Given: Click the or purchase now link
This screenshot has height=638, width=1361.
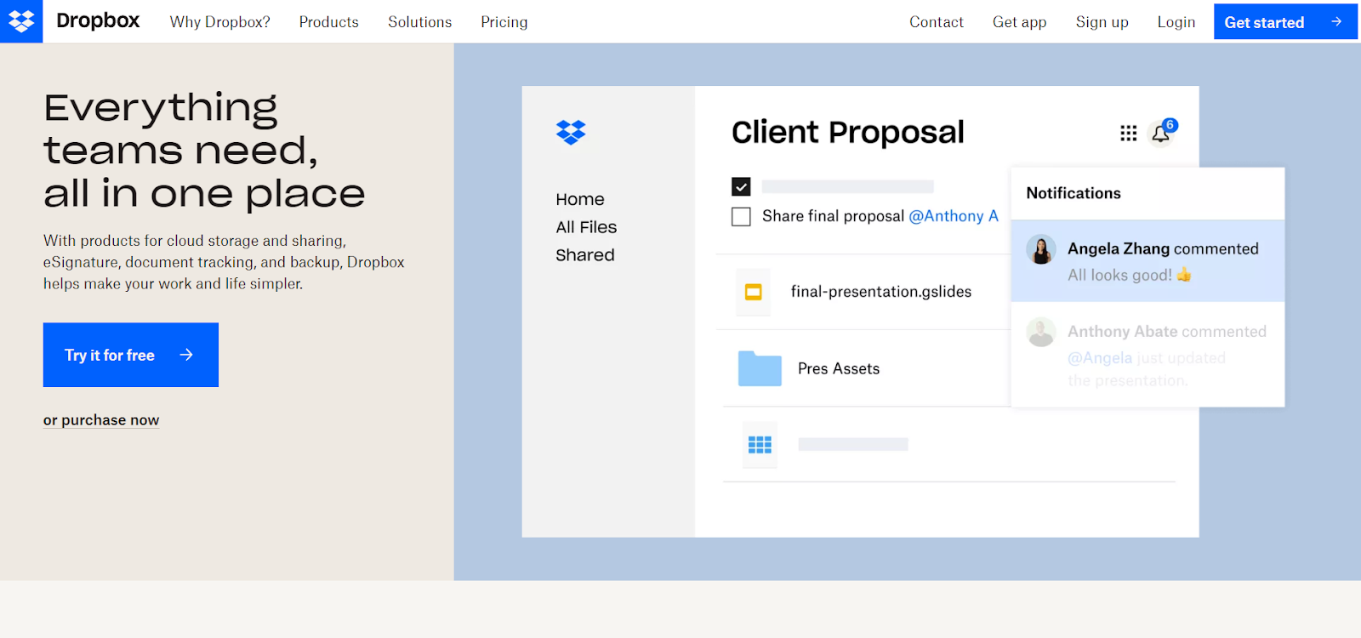Looking at the screenshot, I should tap(101, 420).
